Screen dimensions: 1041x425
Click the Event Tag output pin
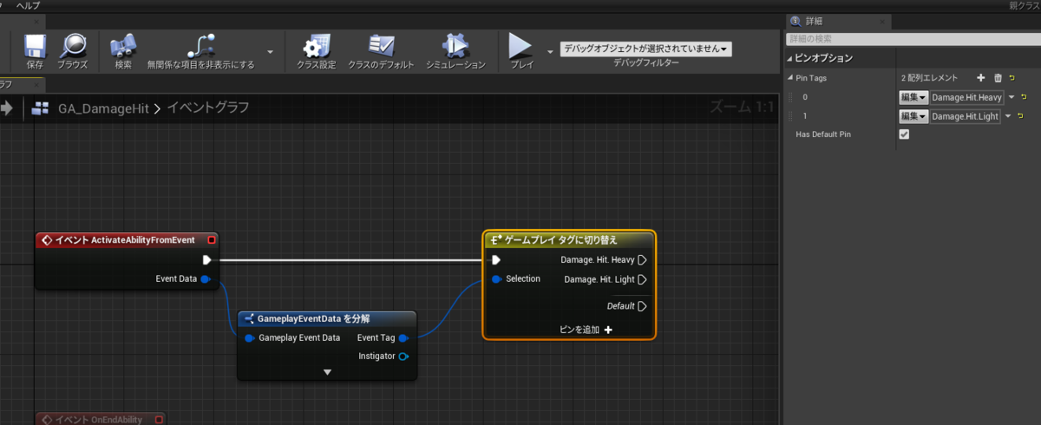click(x=404, y=337)
